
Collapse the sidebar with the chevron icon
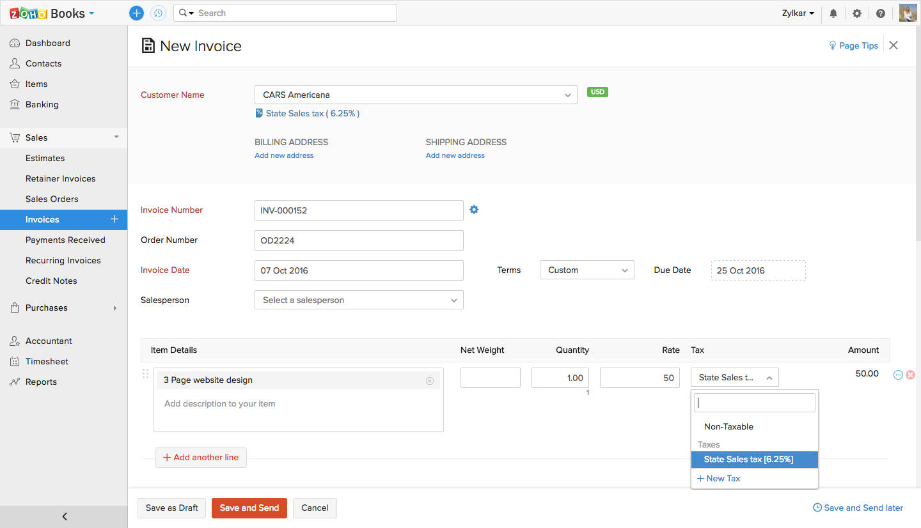click(x=64, y=516)
